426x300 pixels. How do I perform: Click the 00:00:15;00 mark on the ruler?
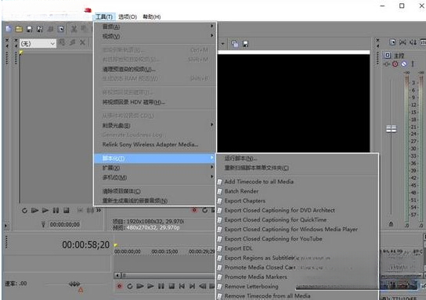164,251
